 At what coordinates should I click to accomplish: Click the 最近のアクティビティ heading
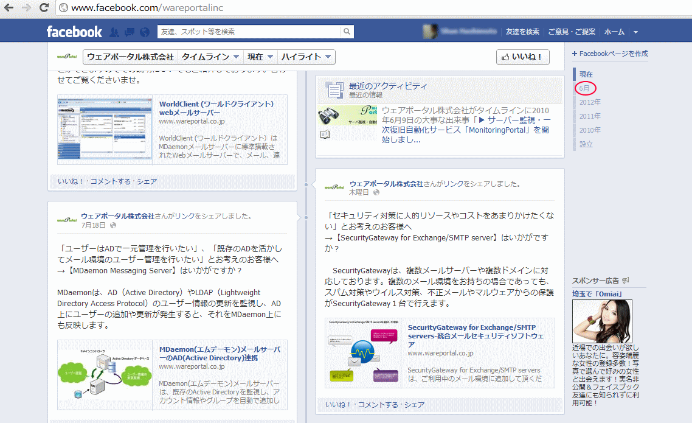coord(388,86)
